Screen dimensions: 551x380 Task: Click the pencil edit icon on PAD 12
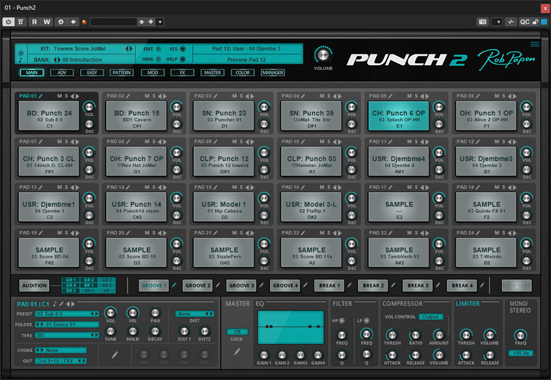[x=478, y=142]
